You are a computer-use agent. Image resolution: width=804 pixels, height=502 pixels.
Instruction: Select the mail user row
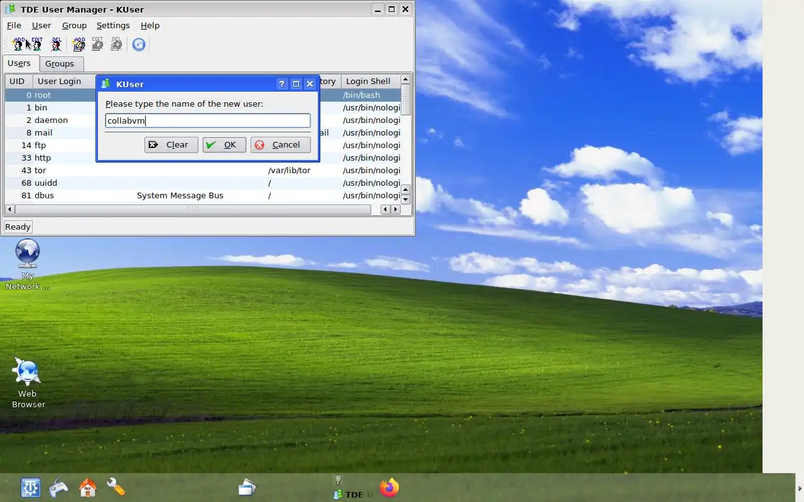click(x=203, y=132)
